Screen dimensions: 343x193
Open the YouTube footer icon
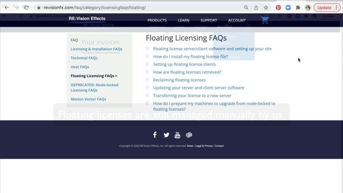(x=177, y=135)
